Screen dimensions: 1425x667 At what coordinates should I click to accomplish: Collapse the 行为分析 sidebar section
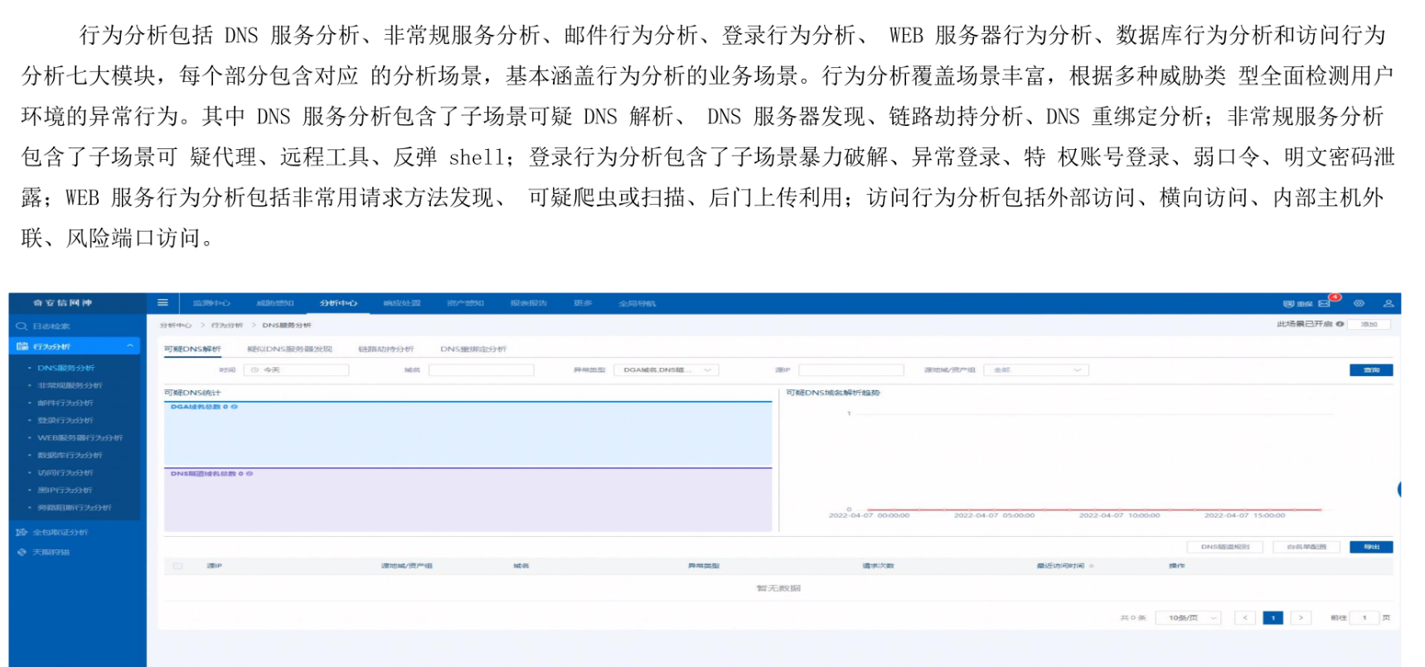tap(129, 346)
